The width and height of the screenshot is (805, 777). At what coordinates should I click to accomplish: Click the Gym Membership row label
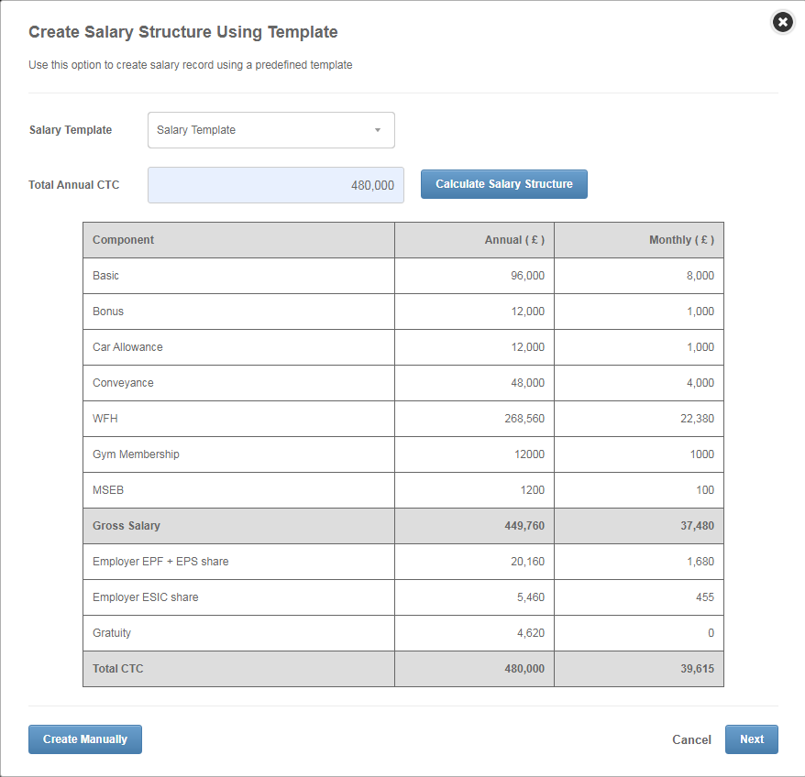click(x=136, y=454)
